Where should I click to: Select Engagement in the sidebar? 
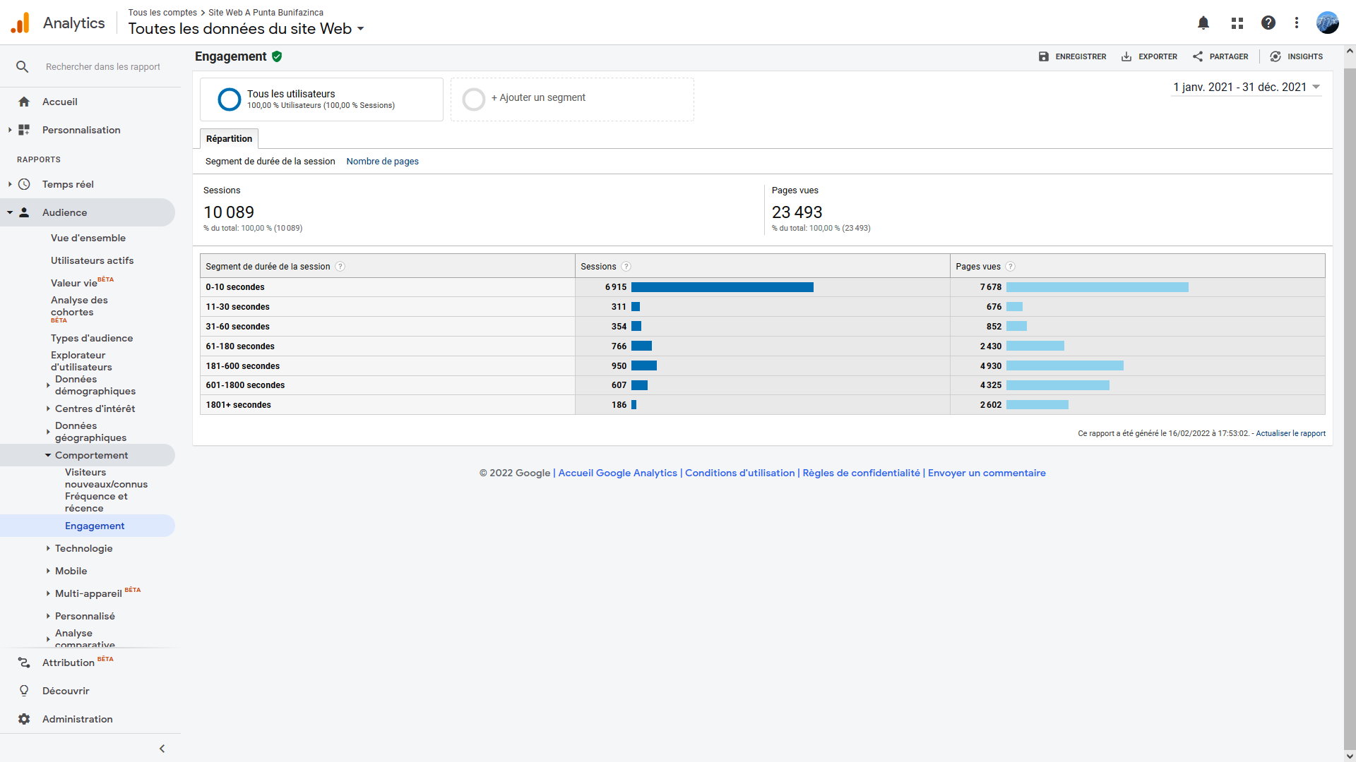pyautogui.click(x=95, y=526)
